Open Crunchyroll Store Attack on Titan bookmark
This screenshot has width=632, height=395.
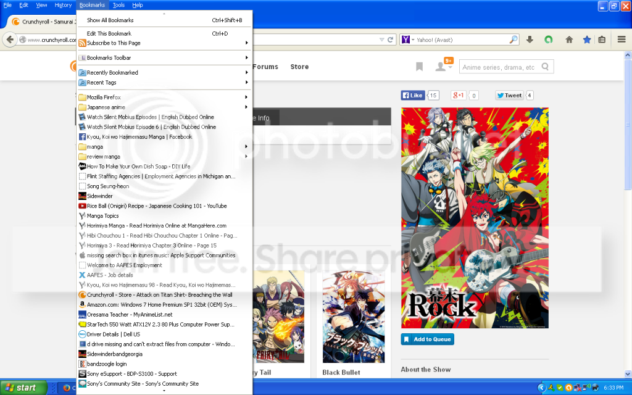point(164,294)
